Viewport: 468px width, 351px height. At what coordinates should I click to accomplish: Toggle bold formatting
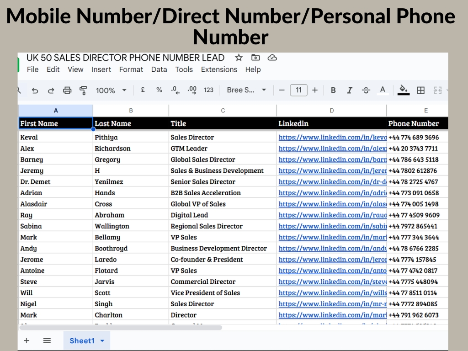tap(333, 90)
